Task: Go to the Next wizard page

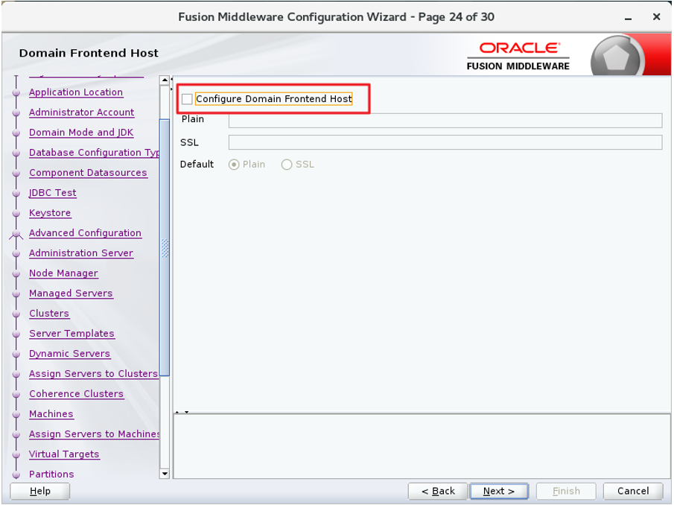Action: [499, 491]
